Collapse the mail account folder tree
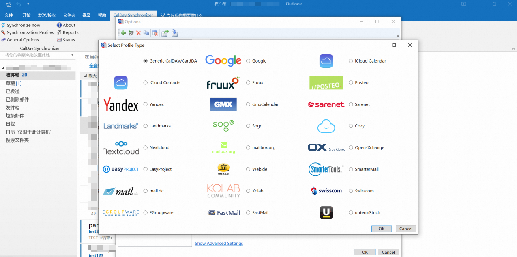517x257 pixels. click(x=3, y=67)
